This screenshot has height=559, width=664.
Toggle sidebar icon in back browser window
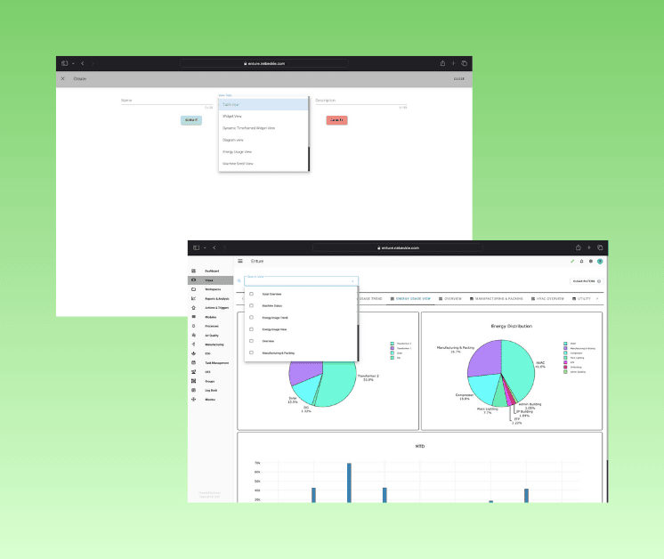click(64, 63)
